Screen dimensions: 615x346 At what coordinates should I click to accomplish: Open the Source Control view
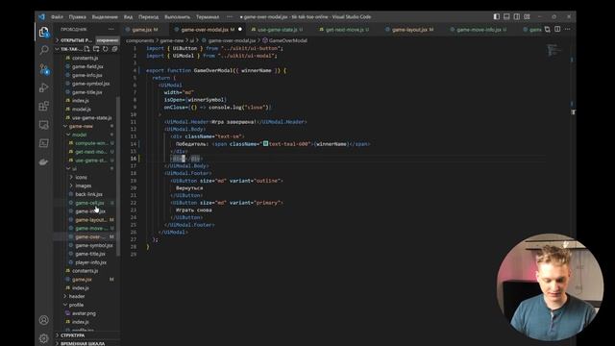click(x=44, y=69)
